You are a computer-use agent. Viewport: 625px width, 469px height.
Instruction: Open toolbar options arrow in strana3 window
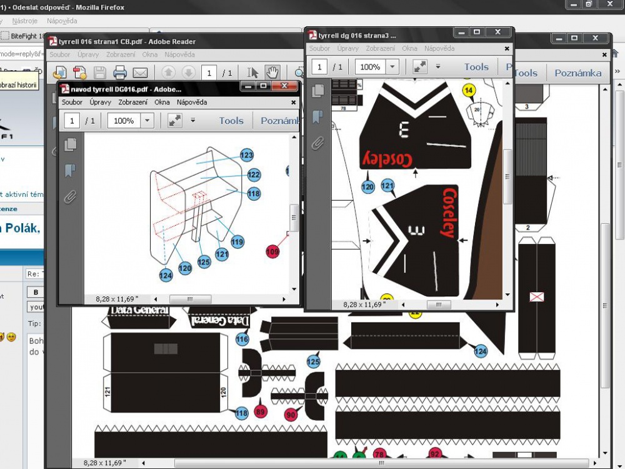point(438,66)
